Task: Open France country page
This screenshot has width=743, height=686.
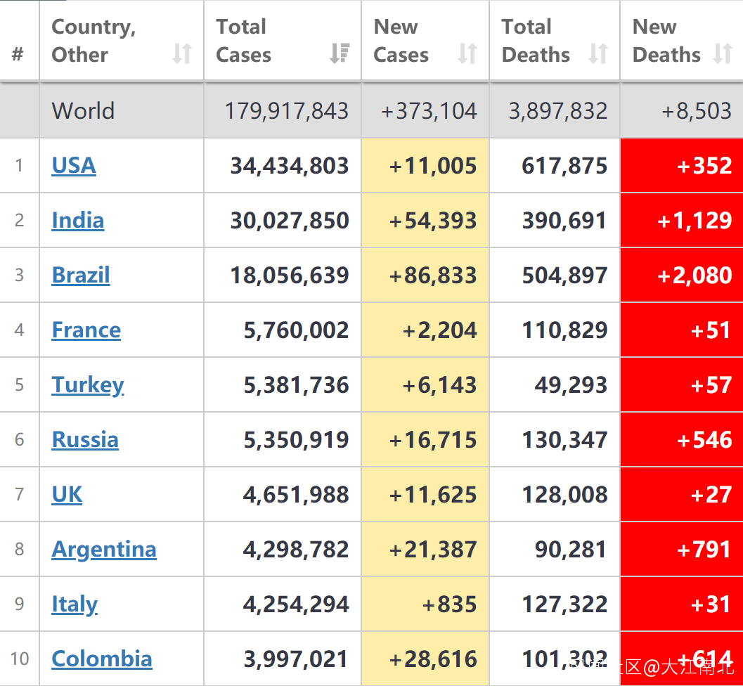Action: pos(86,330)
